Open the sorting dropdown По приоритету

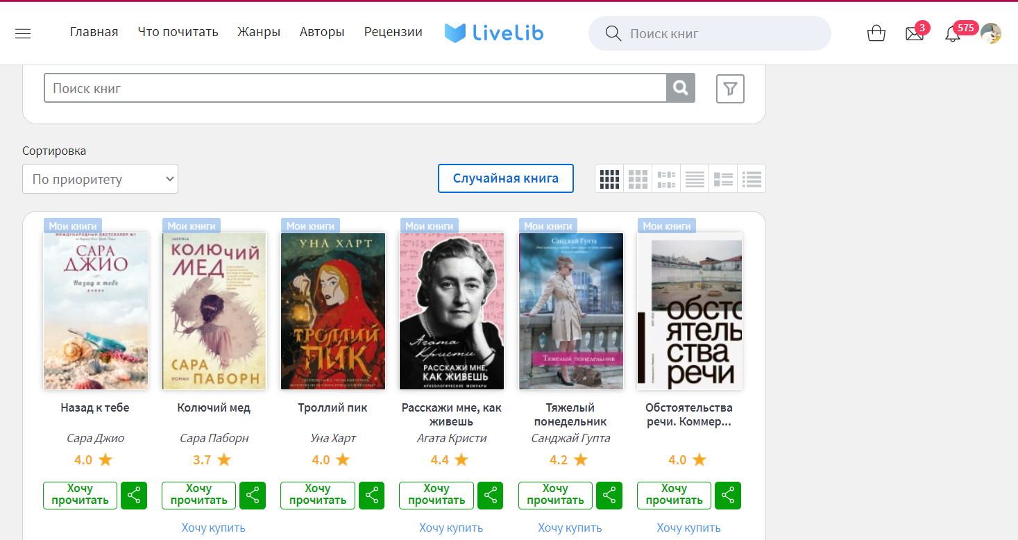[101, 179]
